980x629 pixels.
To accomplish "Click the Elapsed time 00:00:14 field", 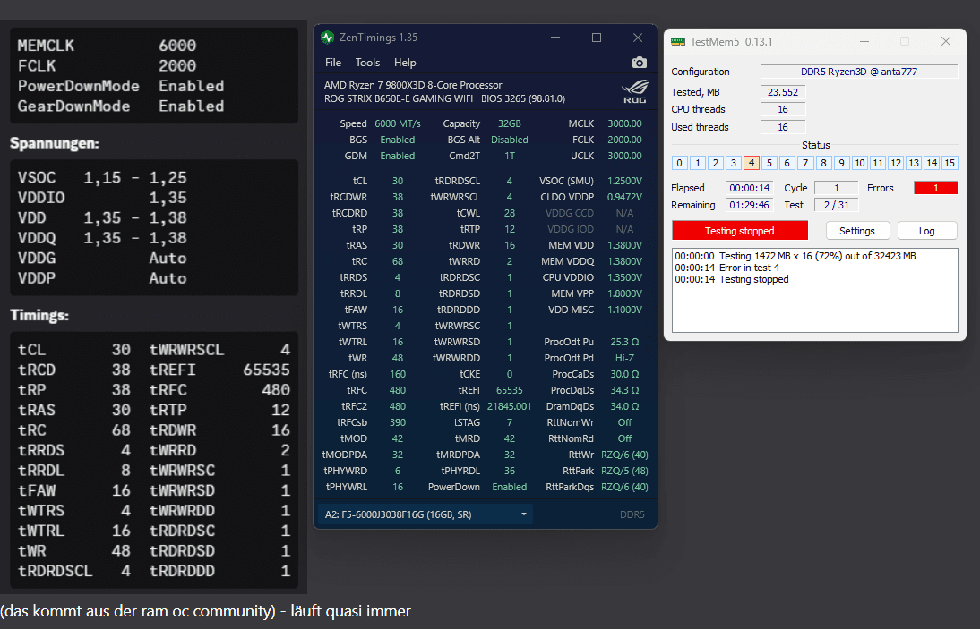I will point(750,188).
